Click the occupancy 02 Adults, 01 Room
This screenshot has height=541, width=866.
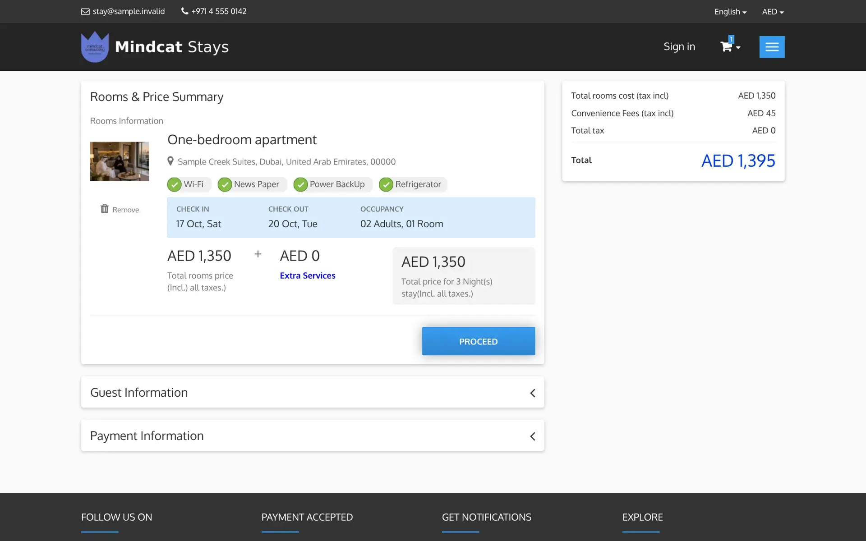[x=401, y=224]
